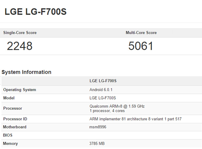Click the System Information heading
This screenshot has width=202, height=149.
click(x=26, y=72)
